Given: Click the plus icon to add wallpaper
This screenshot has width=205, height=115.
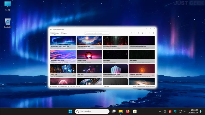Looking at the screenshot, I should point(135,33).
